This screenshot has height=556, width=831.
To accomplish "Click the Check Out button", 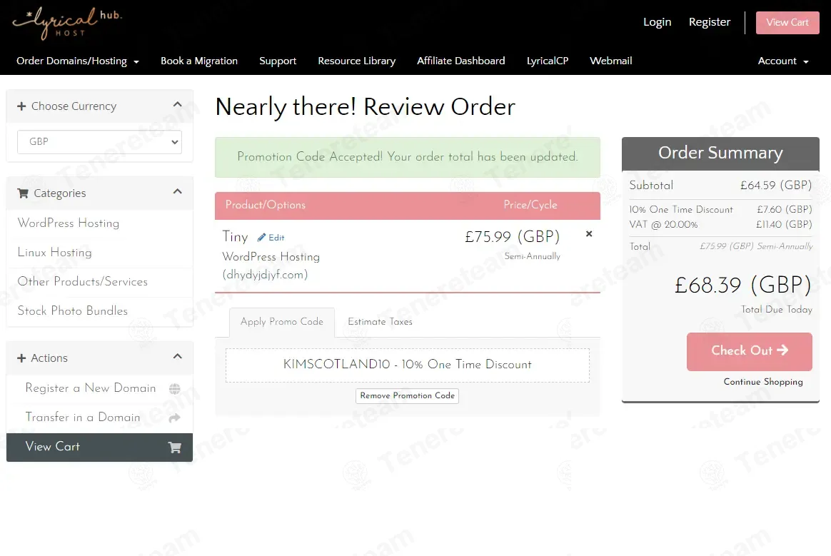I will tap(750, 351).
